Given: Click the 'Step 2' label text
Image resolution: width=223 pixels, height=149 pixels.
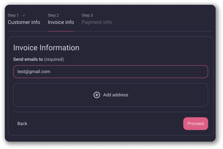Looking at the screenshot, I should (x=54, y=15).
